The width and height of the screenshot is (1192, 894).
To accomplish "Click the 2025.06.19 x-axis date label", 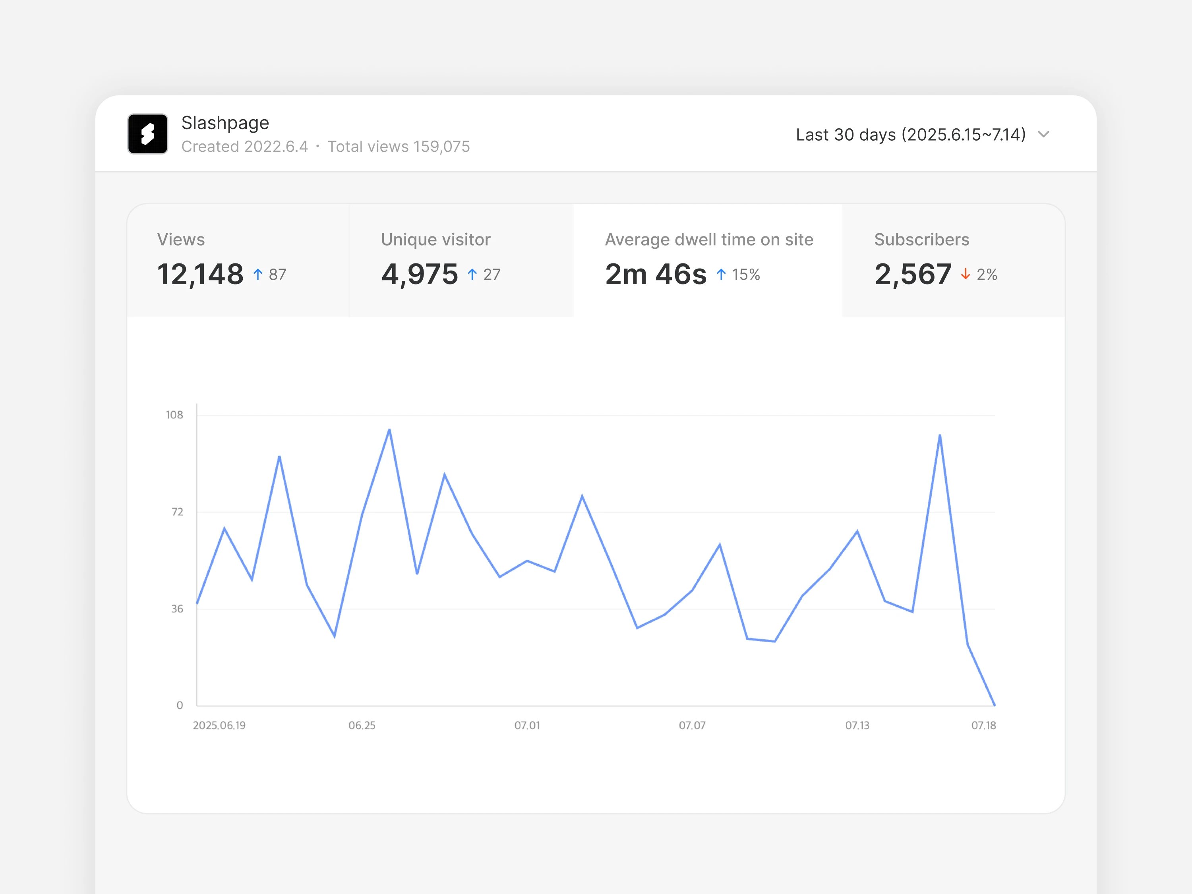I will click(x=219, y=725).
